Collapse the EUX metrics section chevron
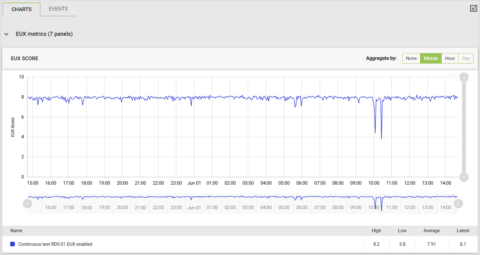The width and height of the screenshot is (480, 255). [6, 34]
